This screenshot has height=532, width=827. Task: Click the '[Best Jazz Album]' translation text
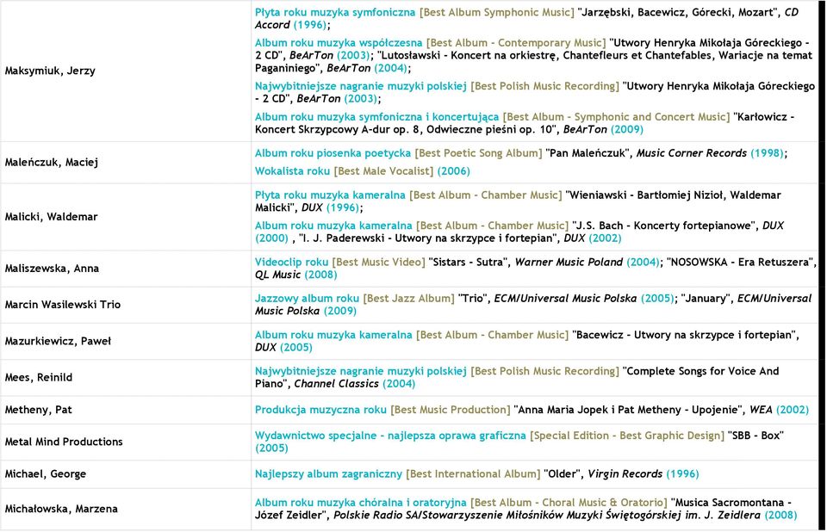[408, 299]
